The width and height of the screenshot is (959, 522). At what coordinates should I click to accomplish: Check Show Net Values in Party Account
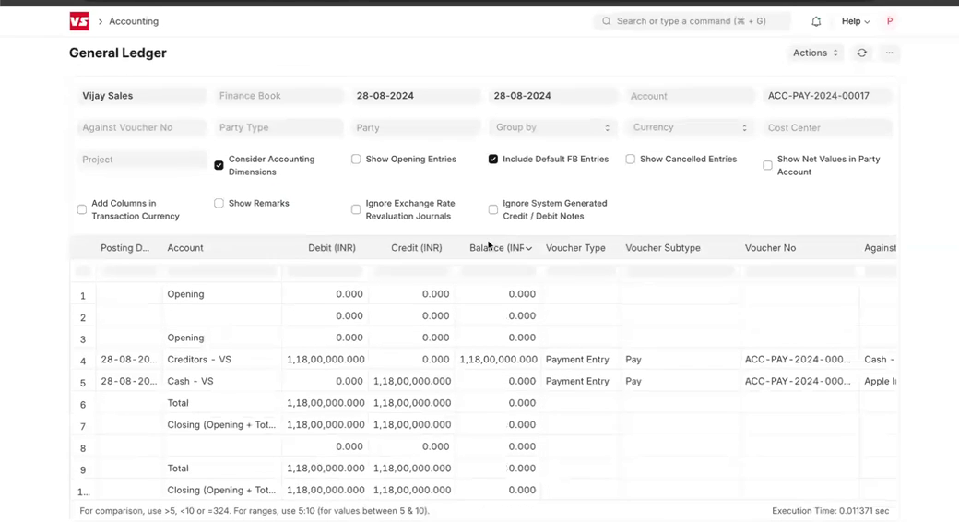click(767, 165)
